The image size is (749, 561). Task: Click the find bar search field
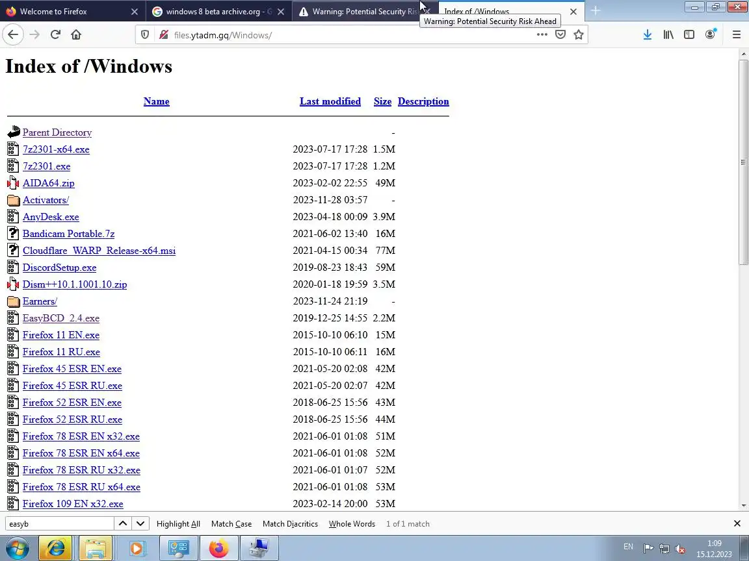(60, 524)
